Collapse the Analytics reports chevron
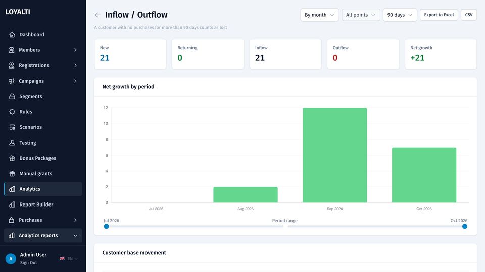Image resolution: width=485 pixels, height=272 pixels. (x=75, y=235)
